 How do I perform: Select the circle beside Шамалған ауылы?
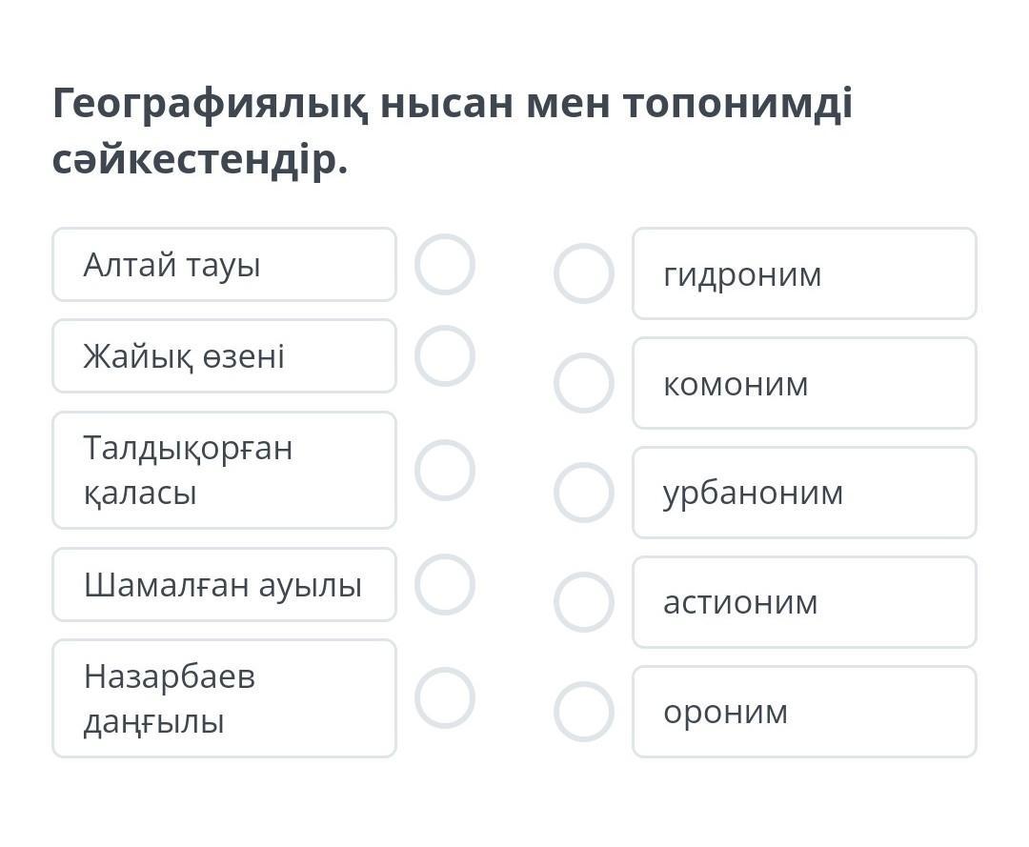pyautogui.click(x=445, y=584)
